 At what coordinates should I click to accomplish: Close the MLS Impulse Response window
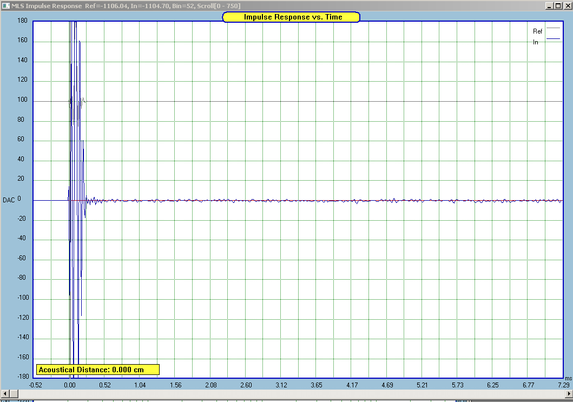(568, 6)
